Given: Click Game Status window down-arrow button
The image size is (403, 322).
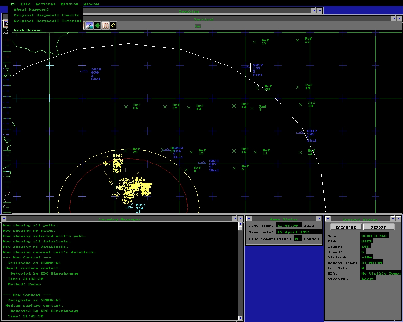Looking at the screenshot, I should [319, 218].
